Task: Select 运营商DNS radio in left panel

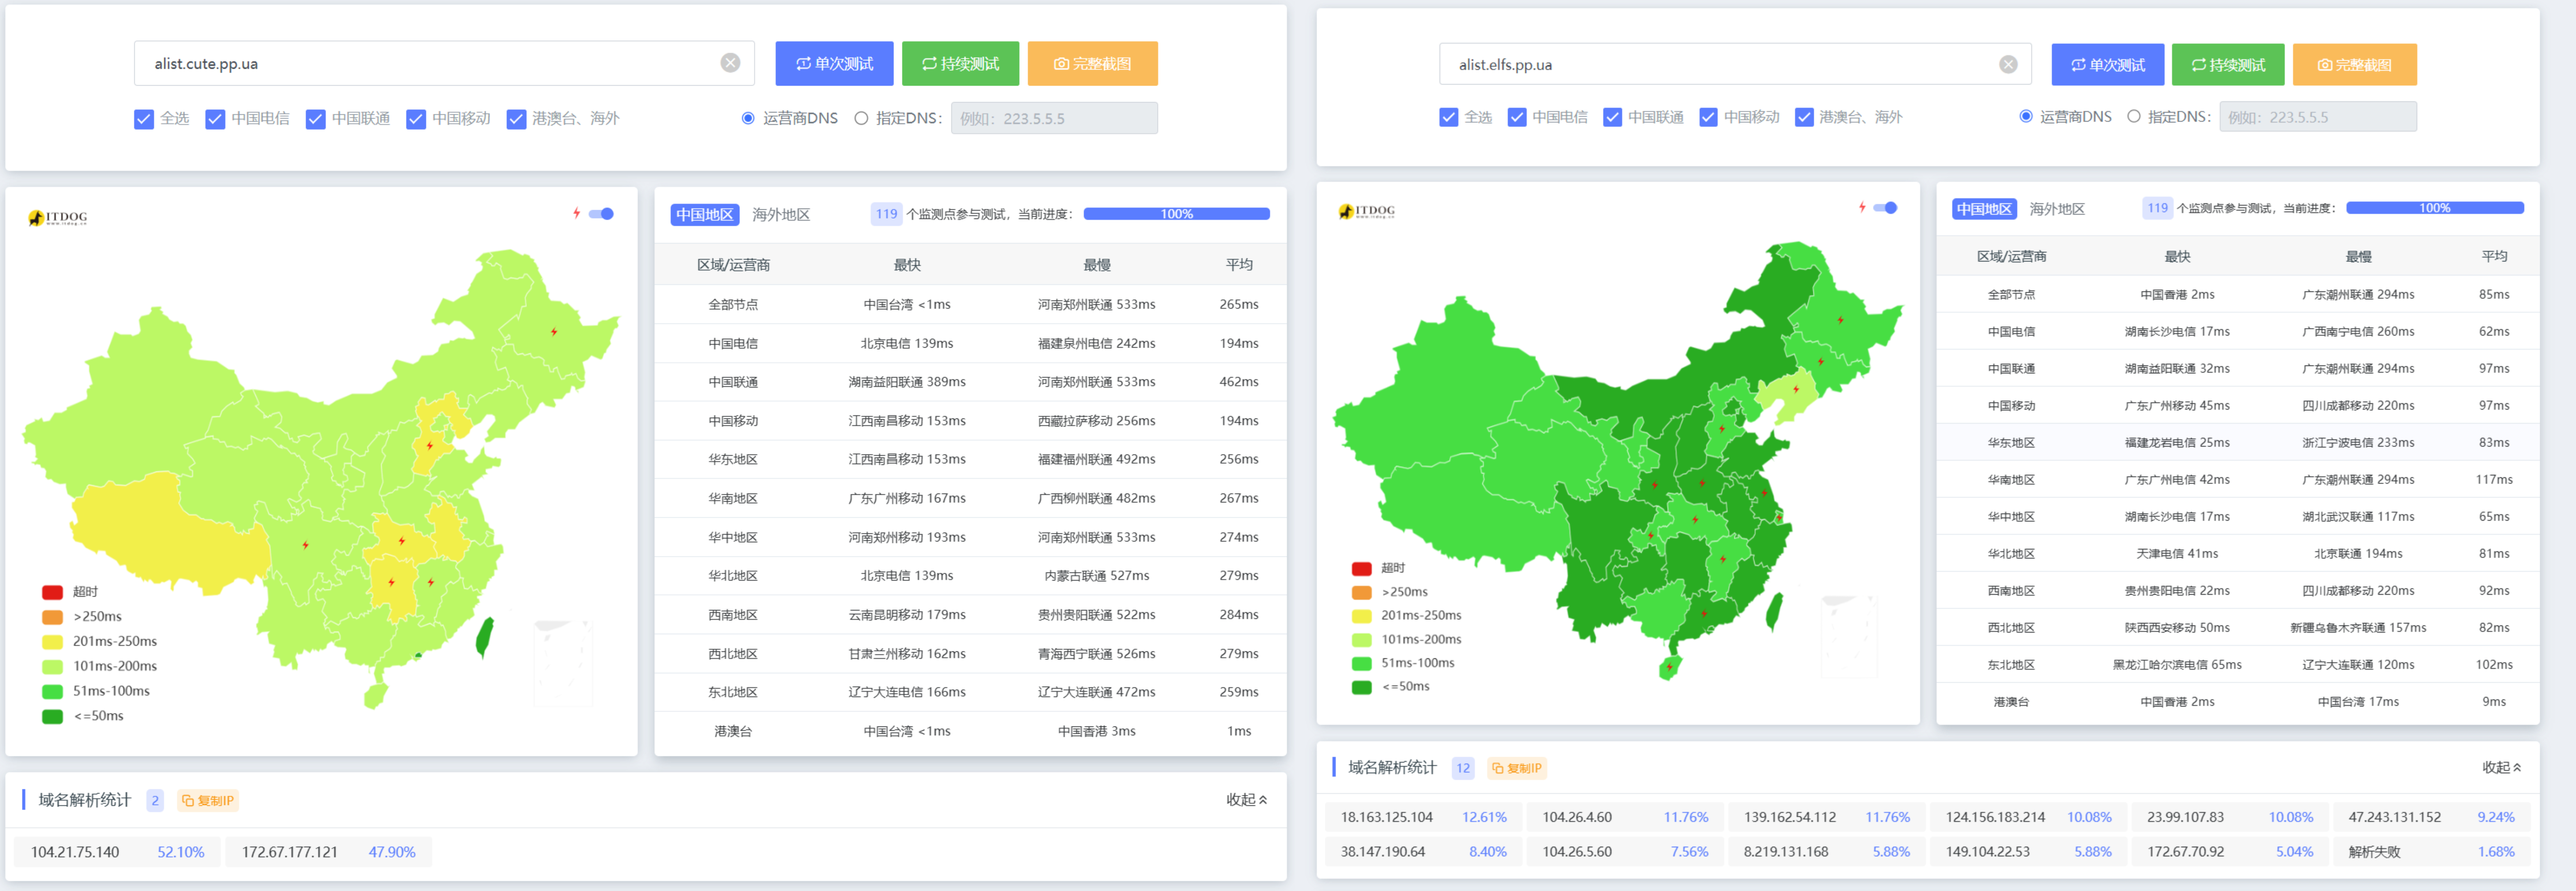Action: click(748, 118)
